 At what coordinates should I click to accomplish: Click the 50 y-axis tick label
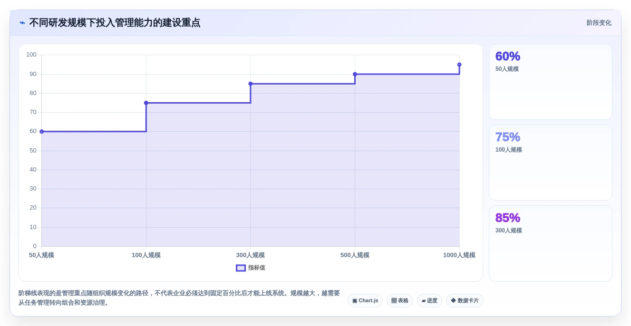[x=33, y=151]
